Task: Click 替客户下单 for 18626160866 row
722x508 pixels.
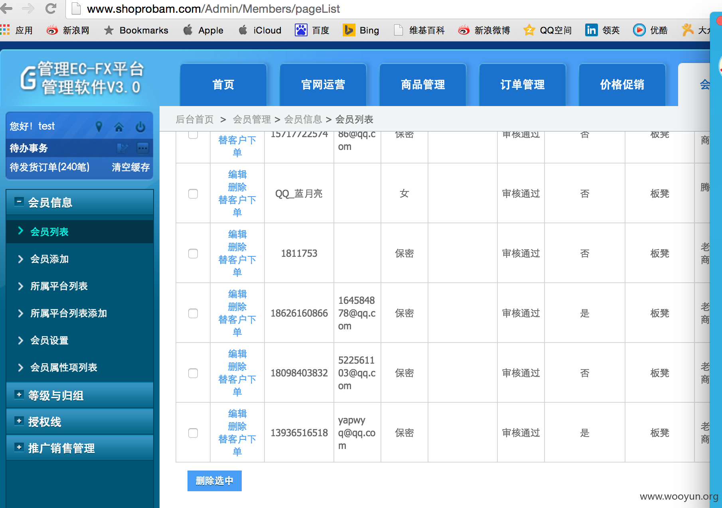Action: click(x=237, y=326)
